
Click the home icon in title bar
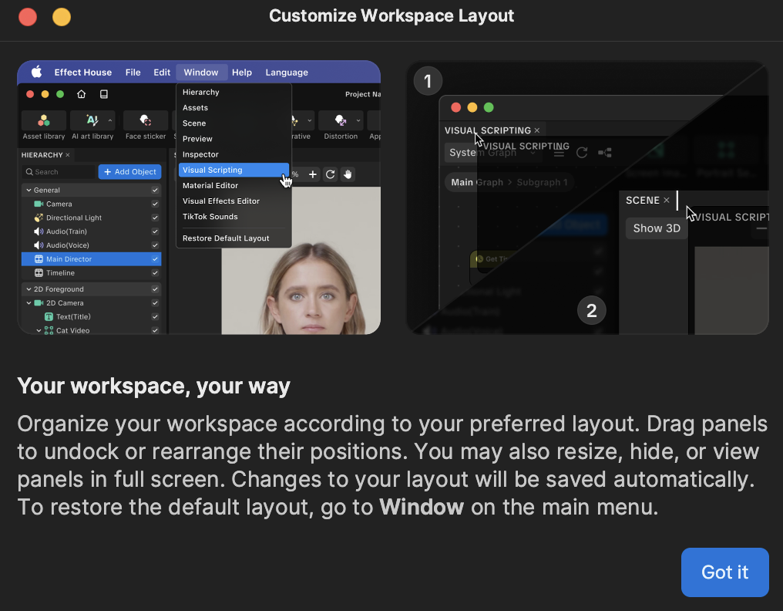coord(82,94)
